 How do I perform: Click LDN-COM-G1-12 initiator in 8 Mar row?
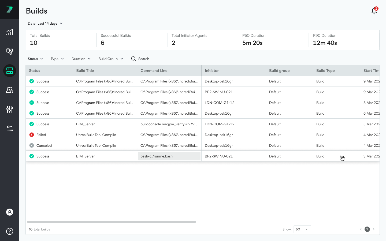click(x=220, y=103)
